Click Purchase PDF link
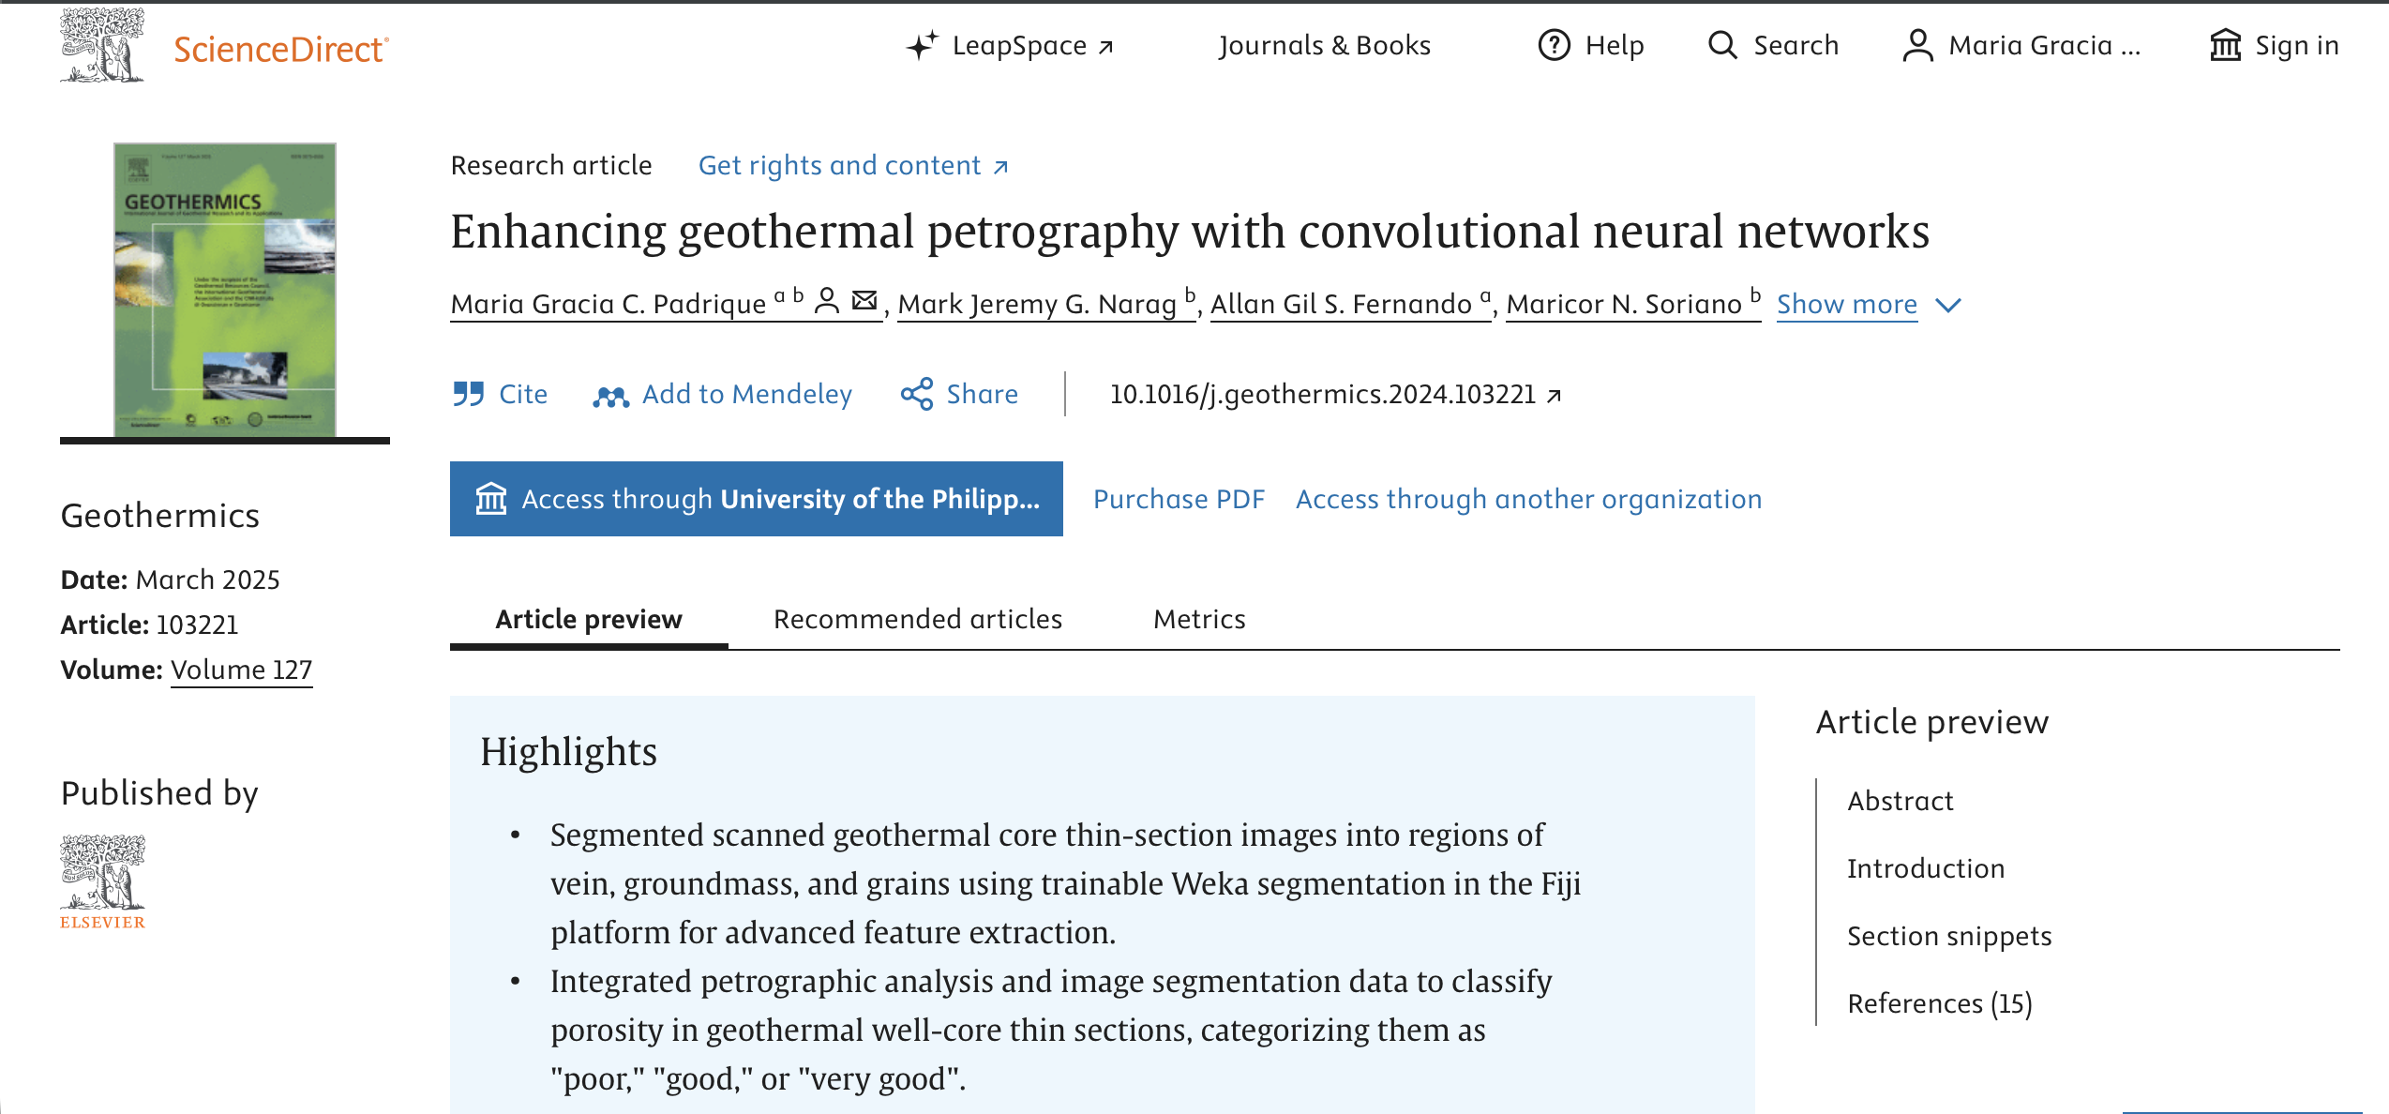This screenshot has height=1114, width=2389. (x=1179, y=499)
